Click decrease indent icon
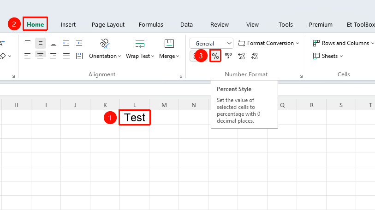Viewport: 375px width, 210px height. click(x=66, y=43)
